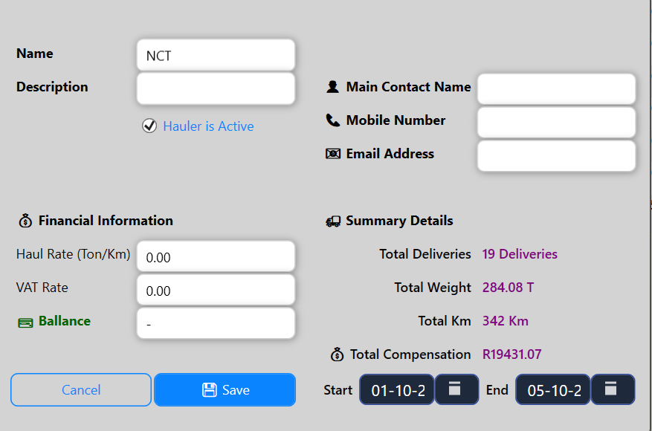Click the person icon beside Main Contact Name
This screenshot has height=431, width=652.
point(332,86)
